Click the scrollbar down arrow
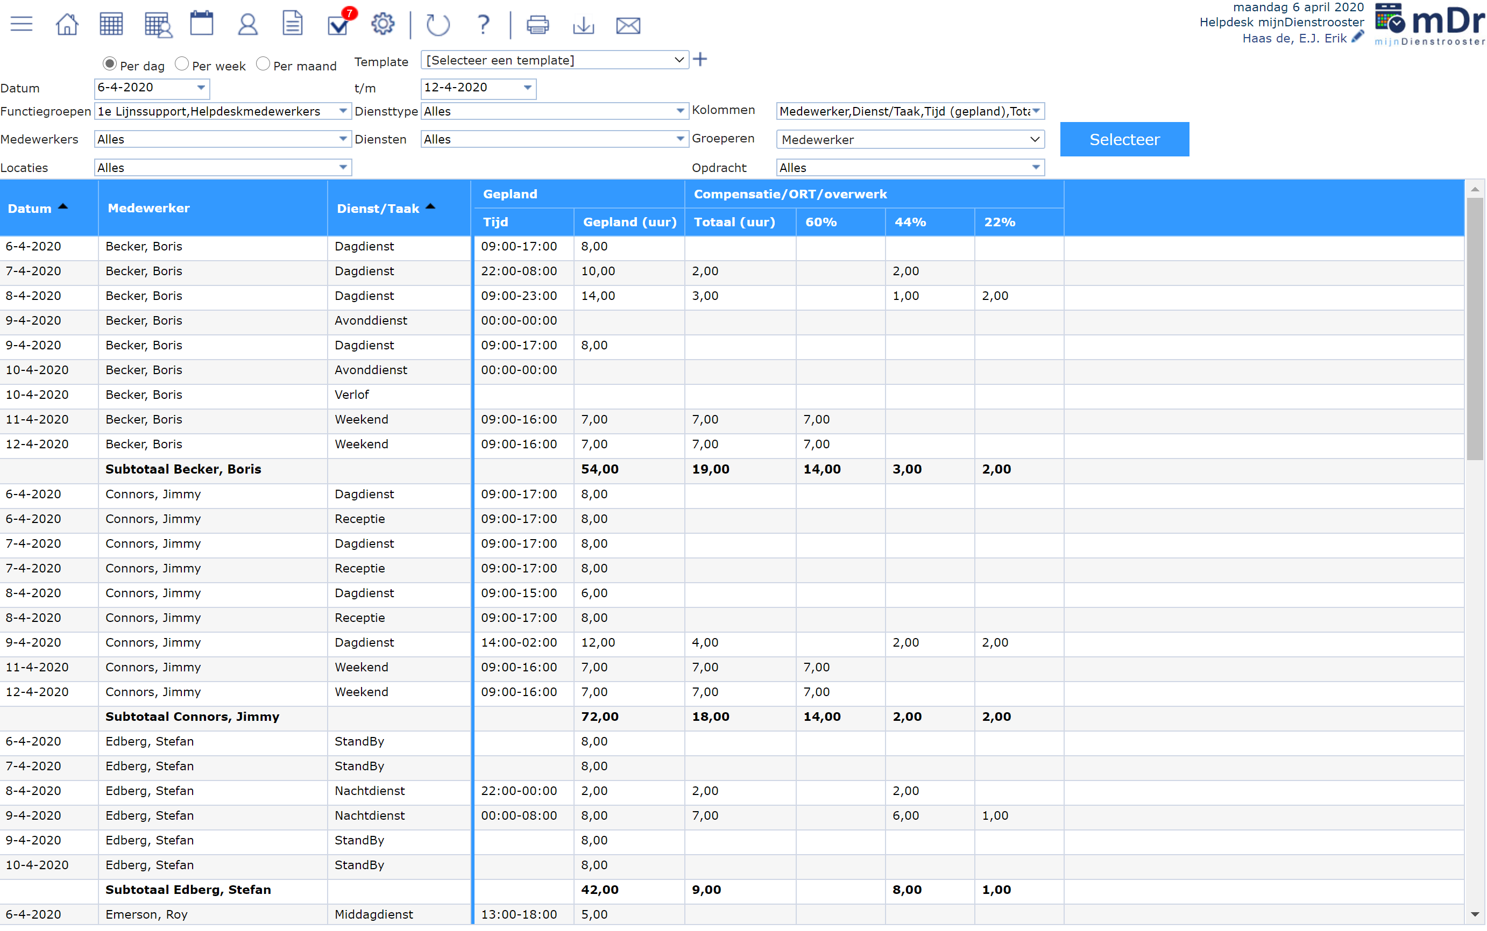 [x=1475, y=914]
